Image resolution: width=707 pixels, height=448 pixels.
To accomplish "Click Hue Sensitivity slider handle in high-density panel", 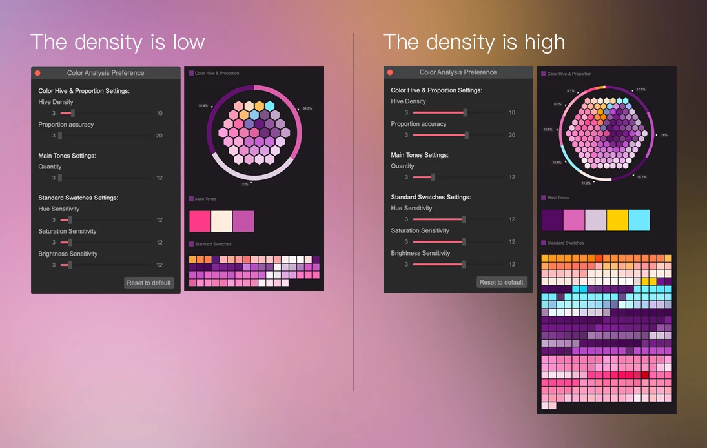I will coord(464,219).
